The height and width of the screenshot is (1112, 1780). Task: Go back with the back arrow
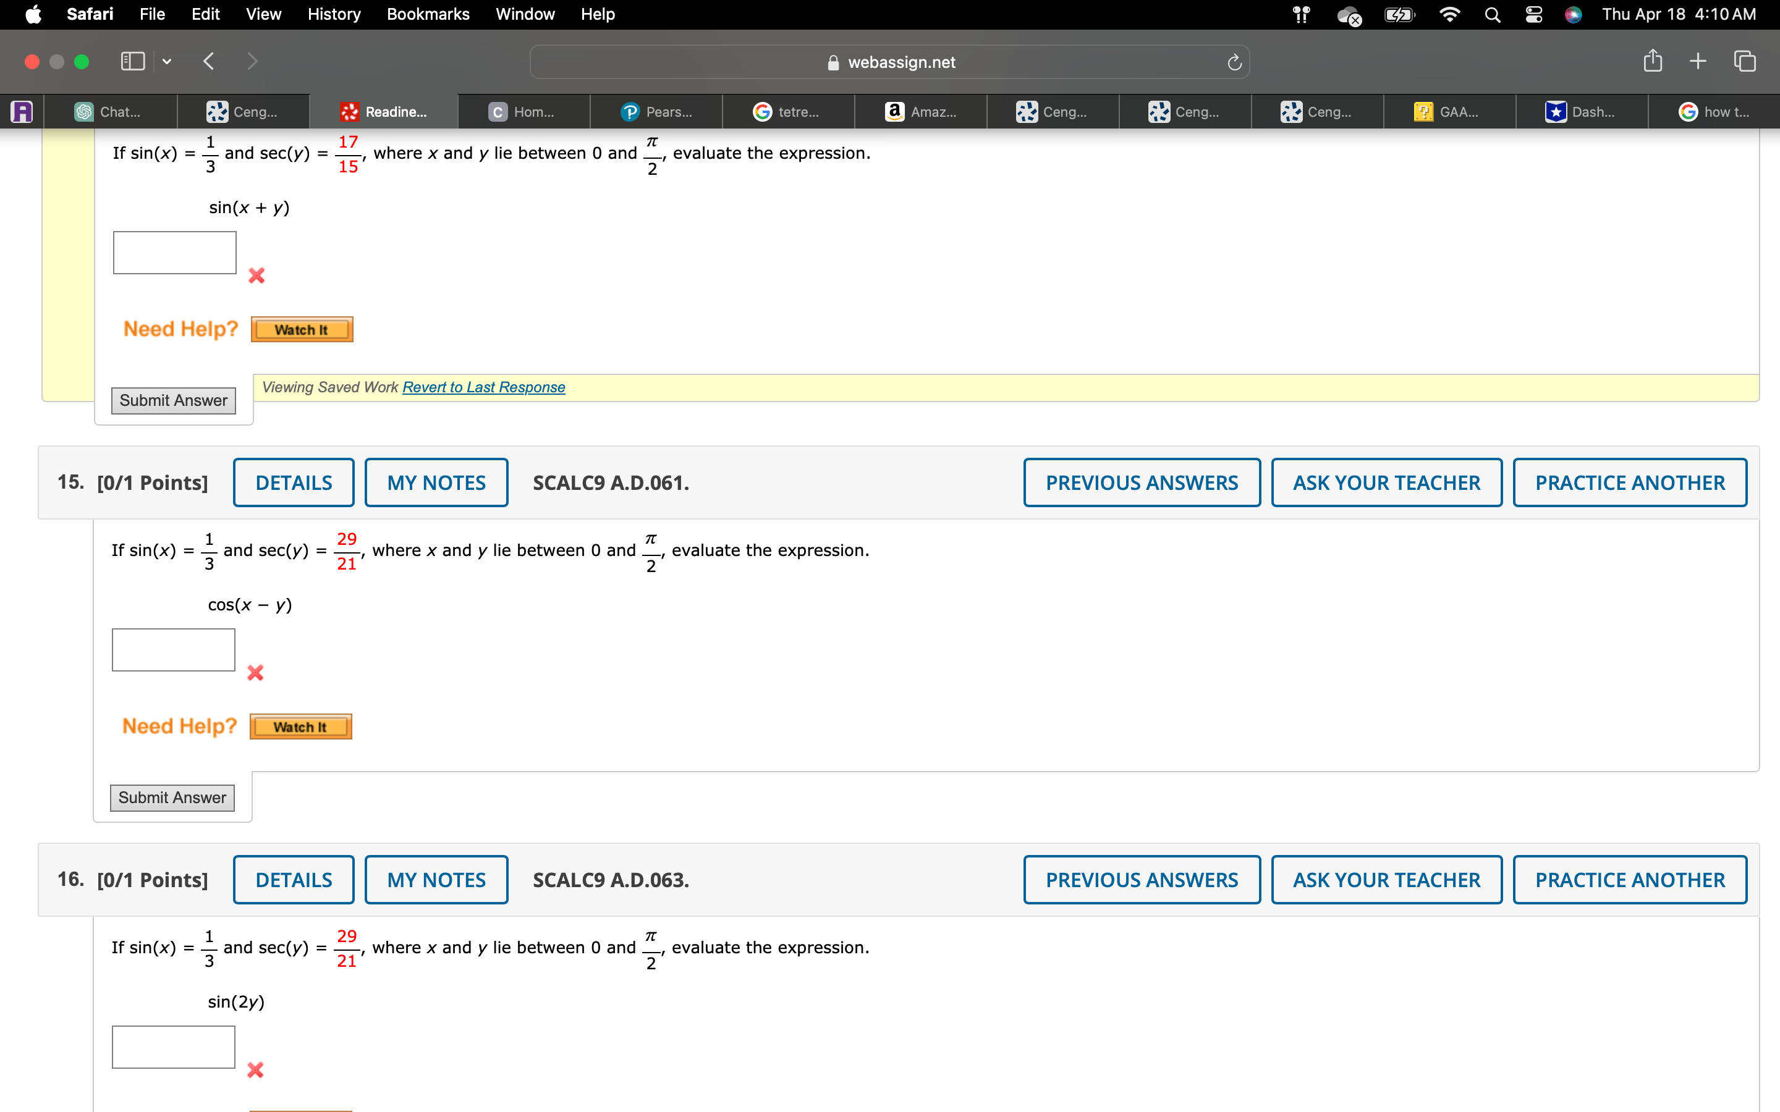pos(209,61)
